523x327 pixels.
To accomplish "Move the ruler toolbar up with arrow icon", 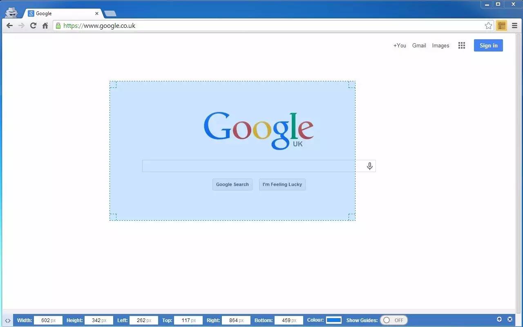I will (x=499, y=319).
